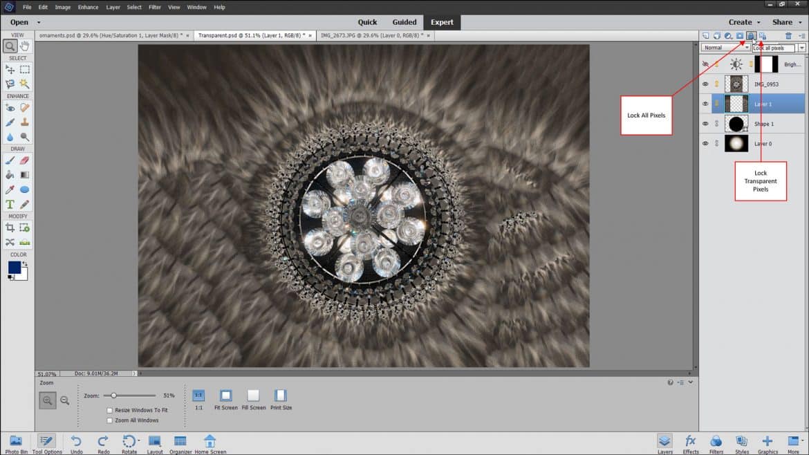Image resolution: width=809 pixels, height=455 pixels.
Task: Hide the IMG_0953 layer
Action: [705, 84]
